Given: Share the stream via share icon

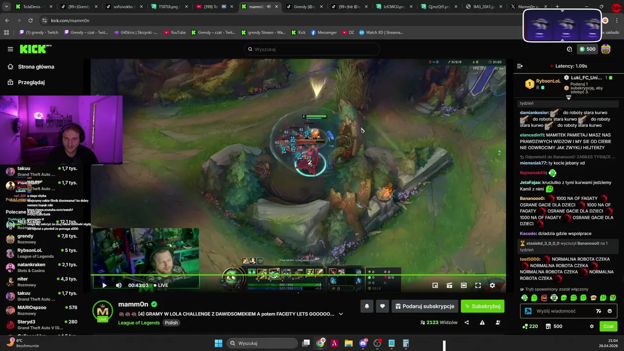Looking at the screenshot, I should click(467, 322).
